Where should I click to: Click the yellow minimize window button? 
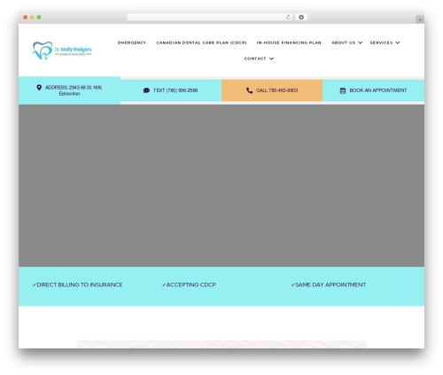pos(32,18)
